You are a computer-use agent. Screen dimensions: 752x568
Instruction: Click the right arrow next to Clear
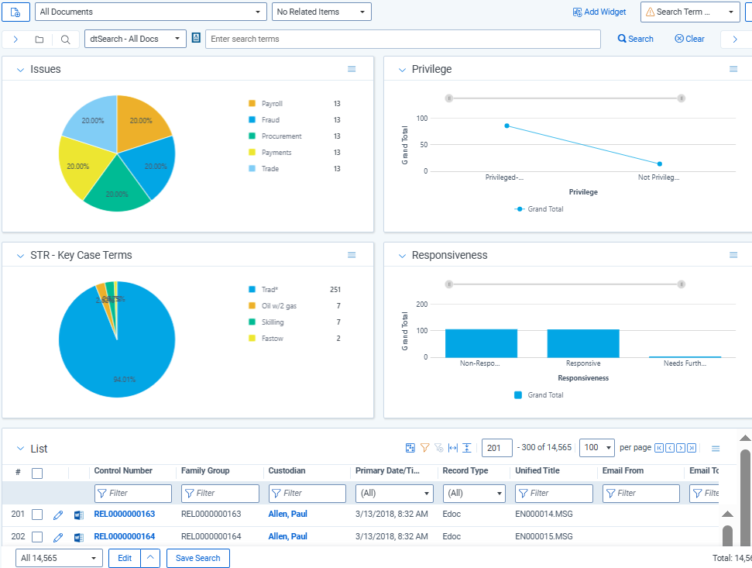(735, 40)
